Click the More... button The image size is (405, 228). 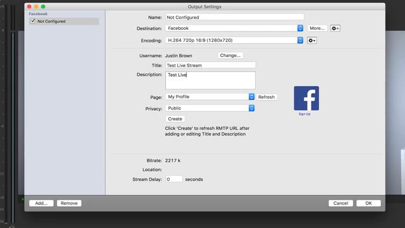tap(317, 28)
